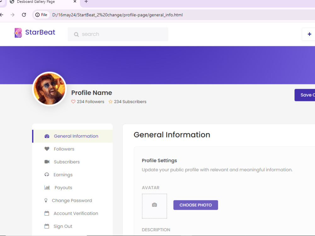Click the dashed avatar upload box
This screenshot has height=236, width=315.
(154, 206)
